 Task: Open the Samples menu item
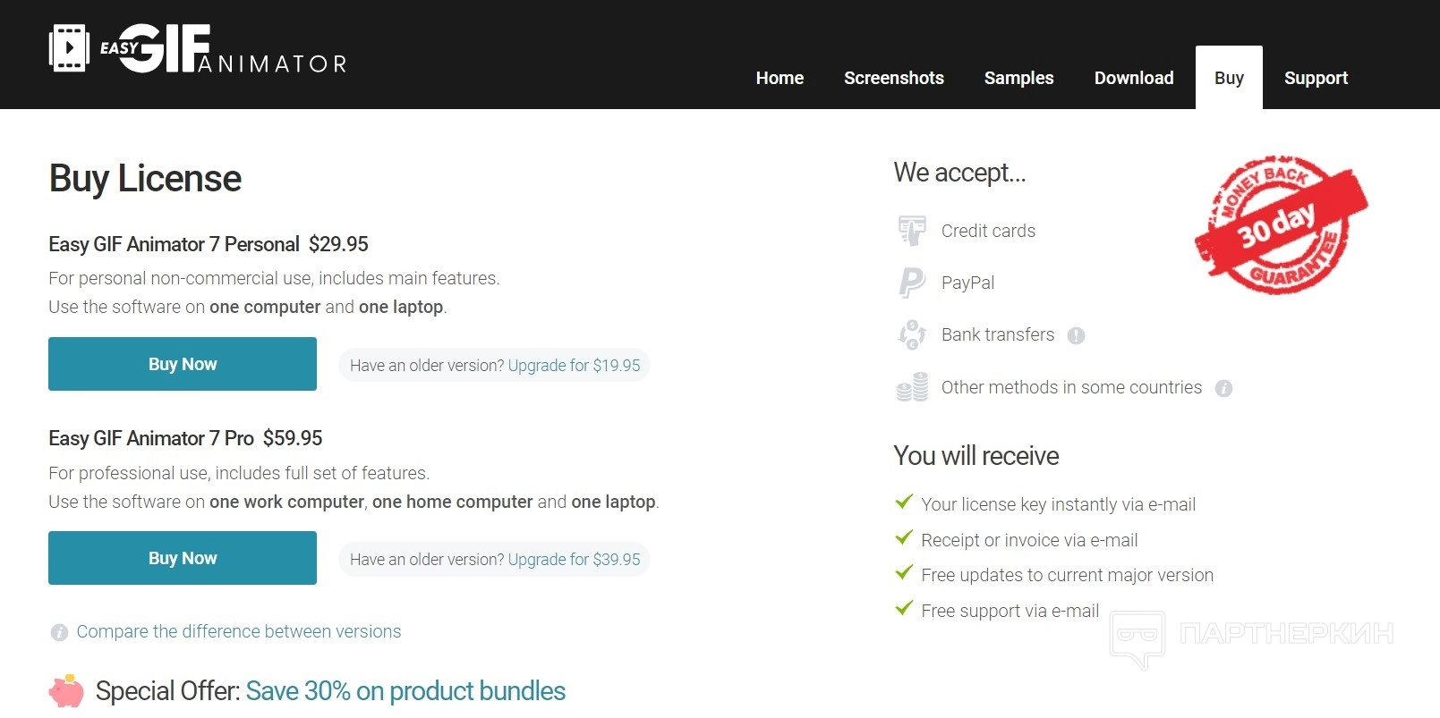coord(1018,78)
